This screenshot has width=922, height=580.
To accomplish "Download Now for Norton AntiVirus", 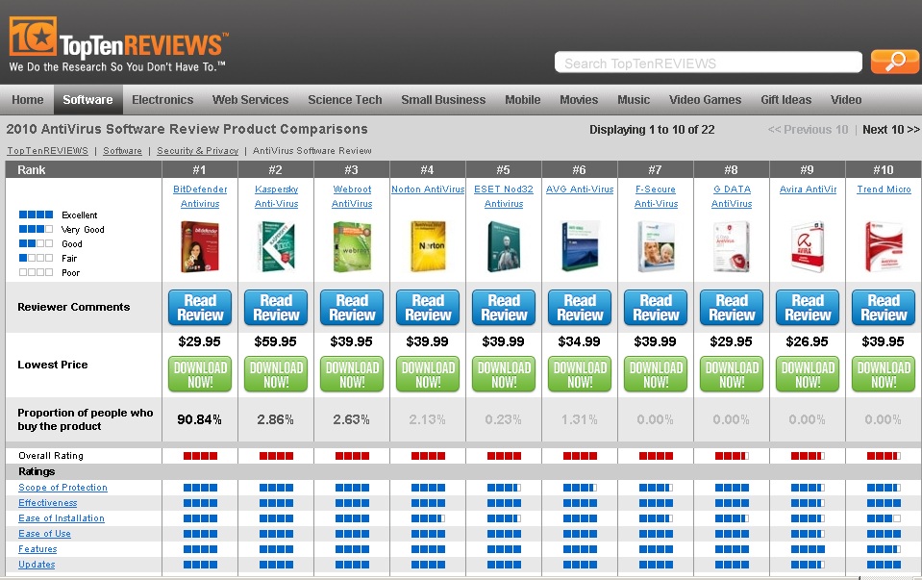I will [427, 375].
